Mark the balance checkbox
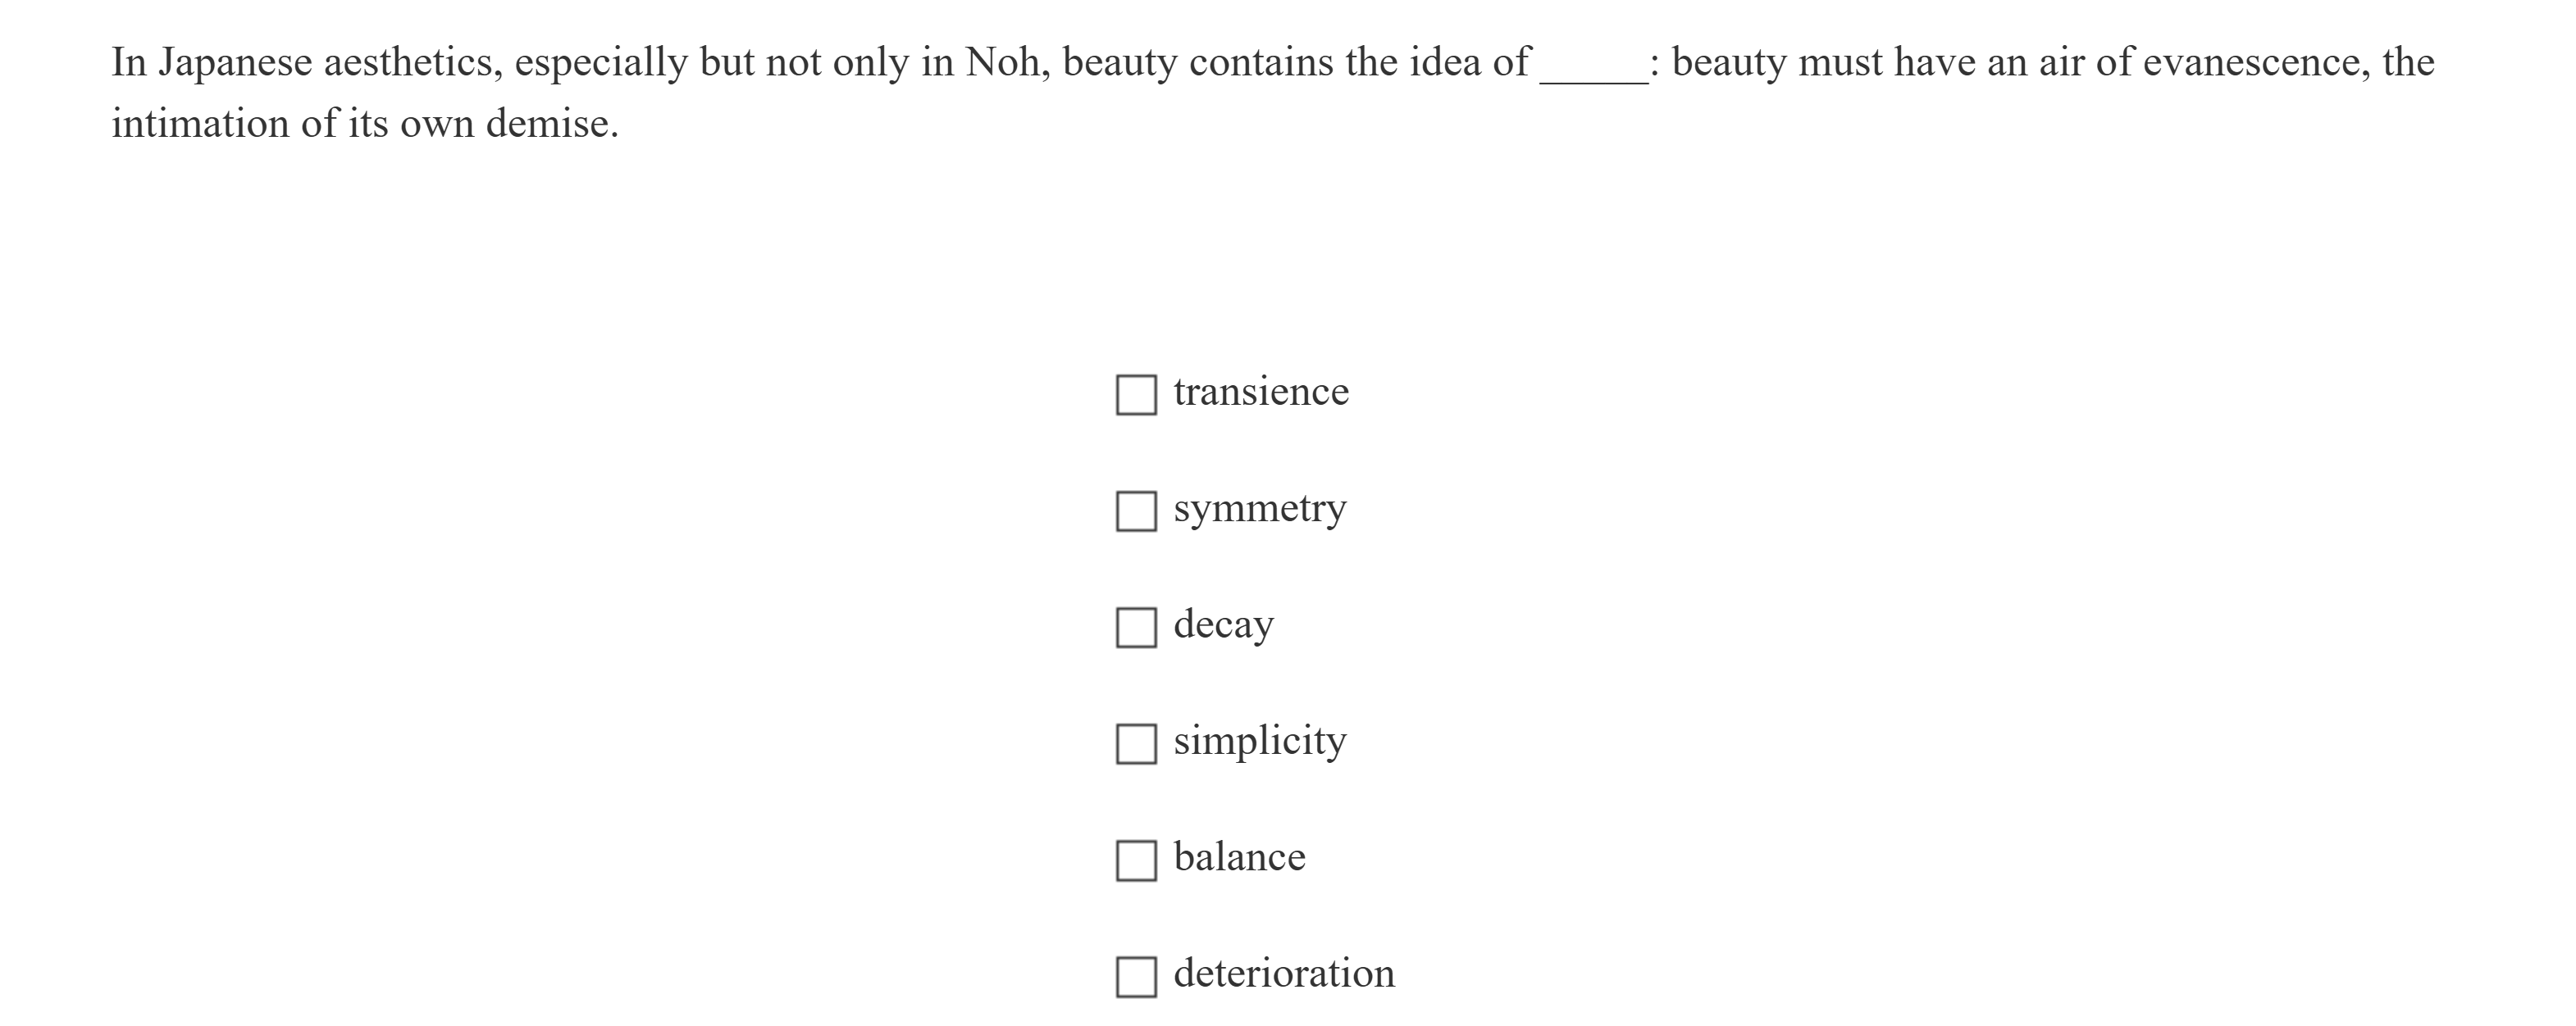 point(1136,860)
